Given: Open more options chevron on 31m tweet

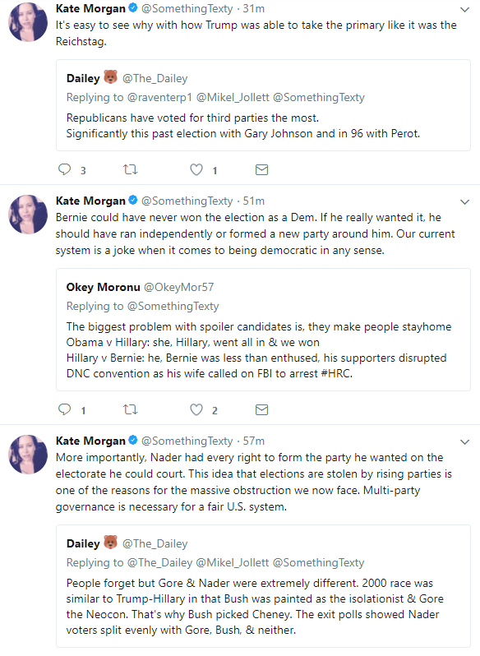Looking at the screenshot, I should [464, 10].
